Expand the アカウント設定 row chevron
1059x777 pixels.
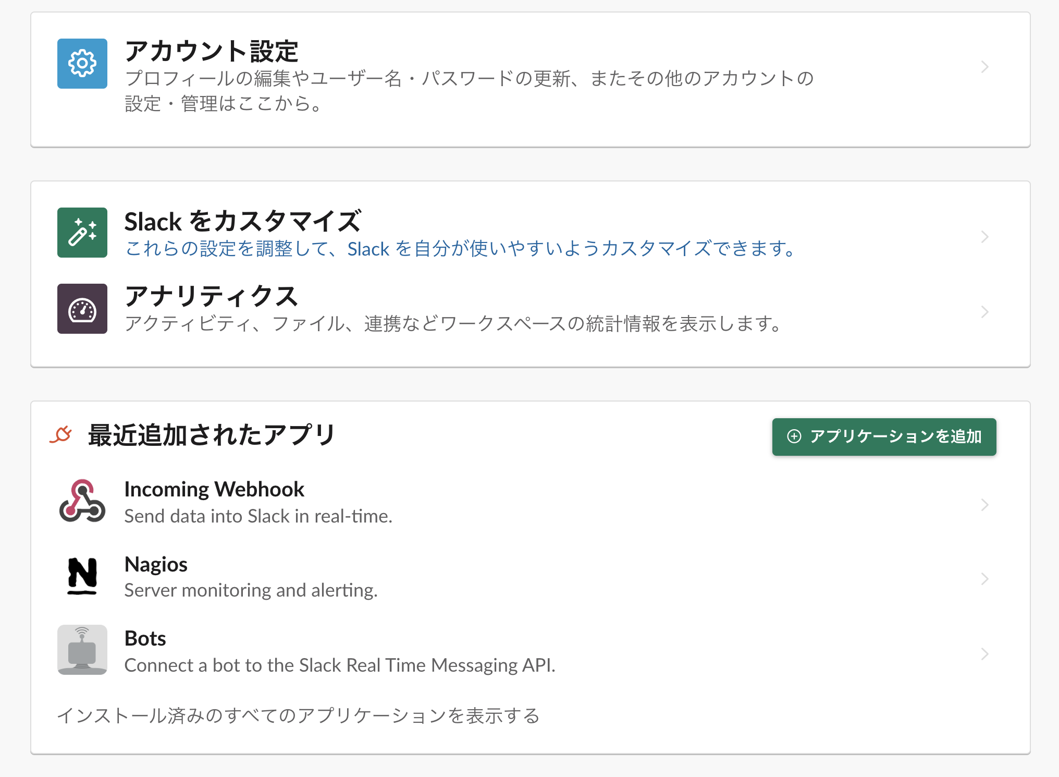click(984, 67)
